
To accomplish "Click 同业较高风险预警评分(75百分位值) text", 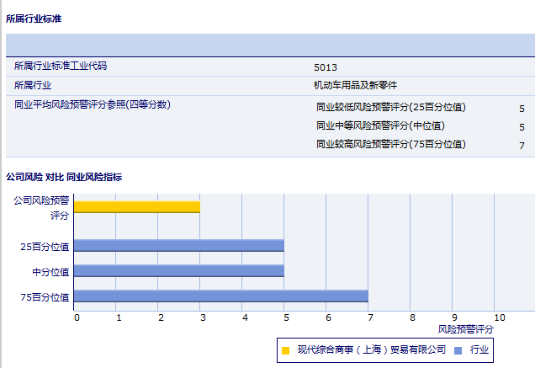I will (390, 145).
